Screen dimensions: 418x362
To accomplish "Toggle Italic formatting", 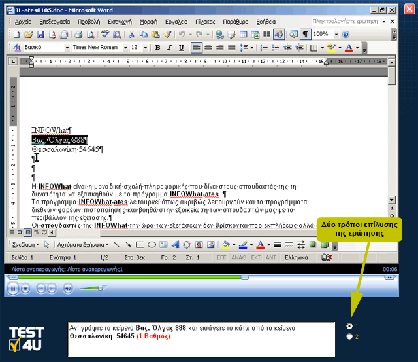I will click(x=170, y=48).
